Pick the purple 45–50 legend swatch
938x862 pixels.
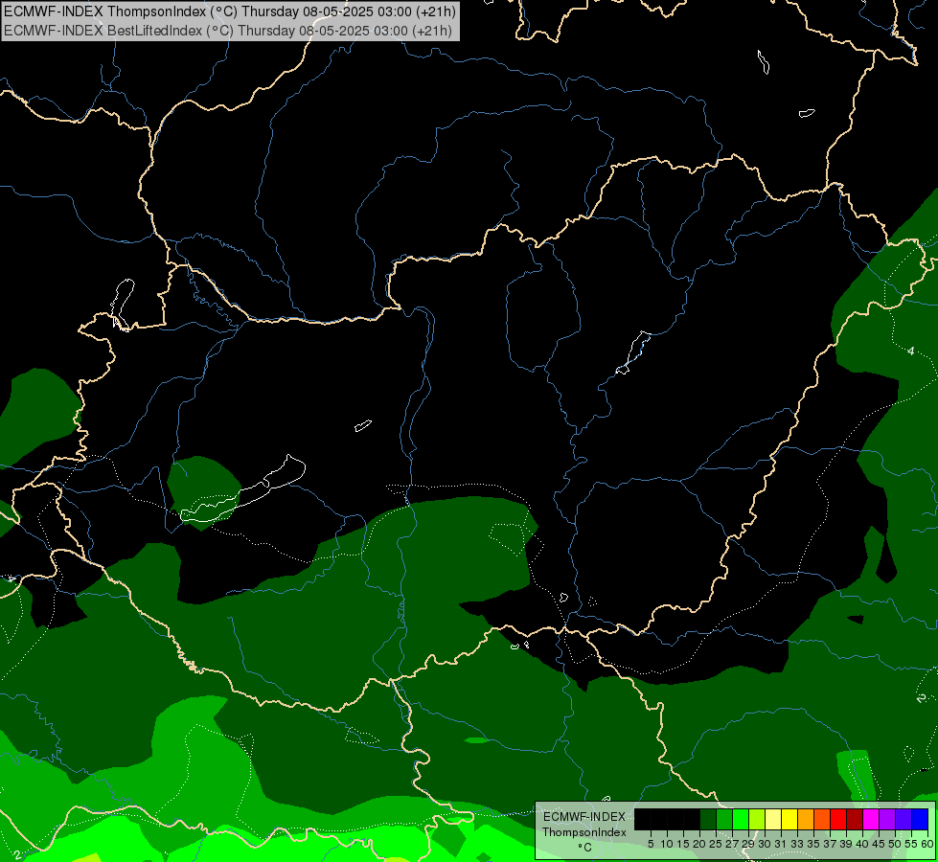click(x=887, y=819)
